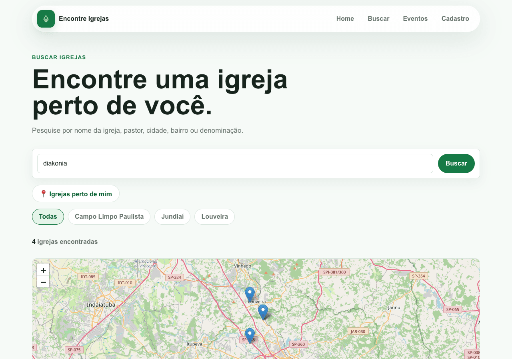Click the Encontre Igrejas site name
This screenshot has height=359, width=512.
(x=84, y=19)
